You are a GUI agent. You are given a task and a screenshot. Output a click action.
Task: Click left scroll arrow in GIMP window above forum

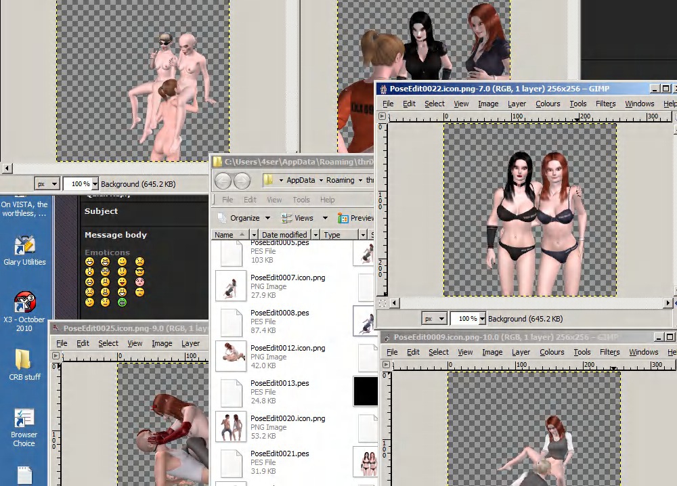(x=7, y=168)
